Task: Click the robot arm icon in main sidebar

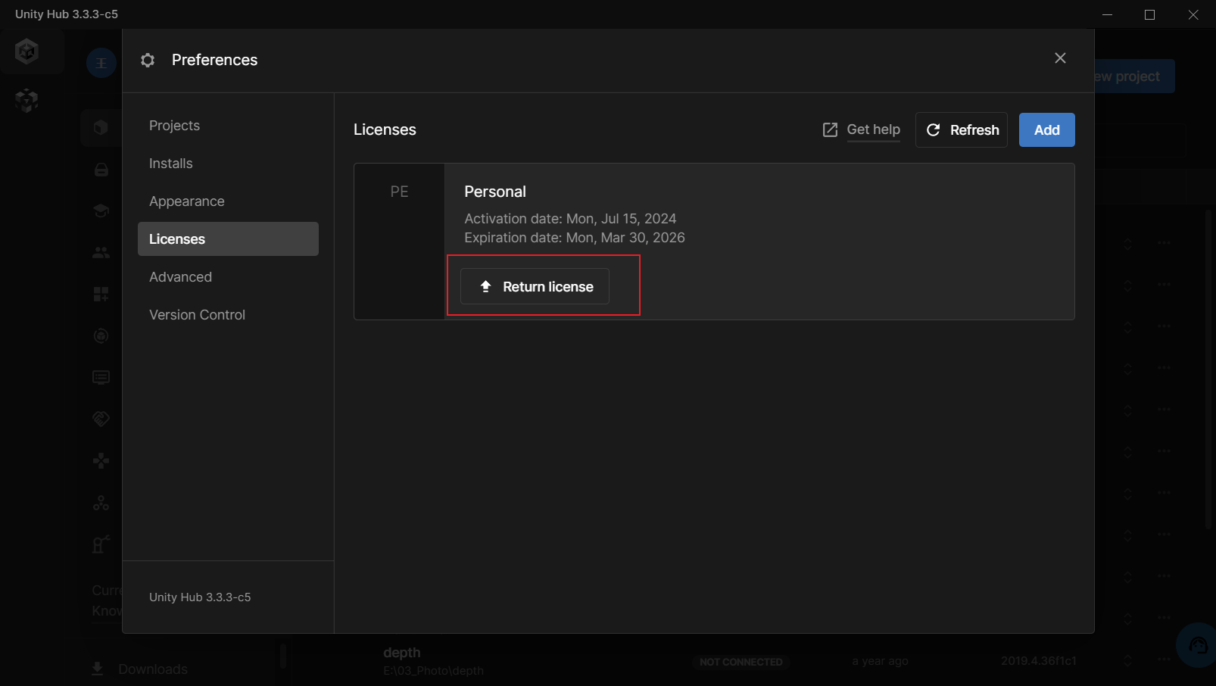Action: (x=101, y=544)
